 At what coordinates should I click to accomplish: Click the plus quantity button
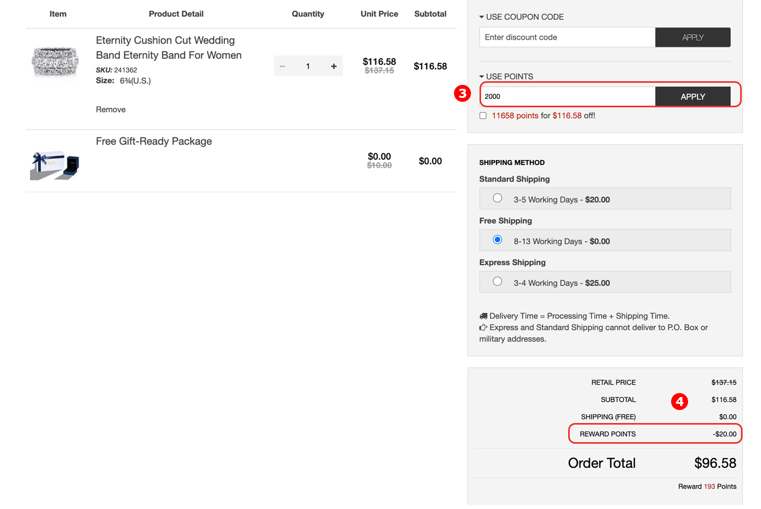pos(334,66)
